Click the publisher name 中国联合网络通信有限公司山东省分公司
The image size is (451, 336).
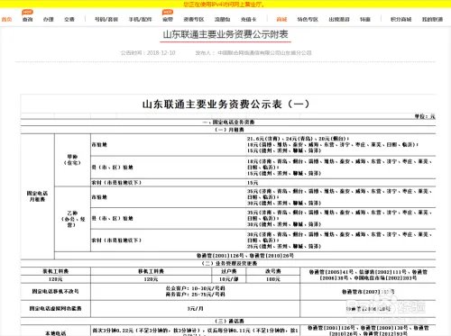tap(264, 53)
